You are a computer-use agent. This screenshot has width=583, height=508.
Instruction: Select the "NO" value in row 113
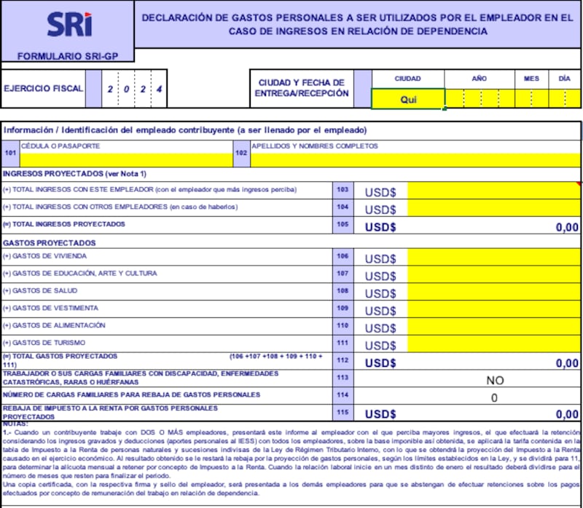[x=495, y=380]
